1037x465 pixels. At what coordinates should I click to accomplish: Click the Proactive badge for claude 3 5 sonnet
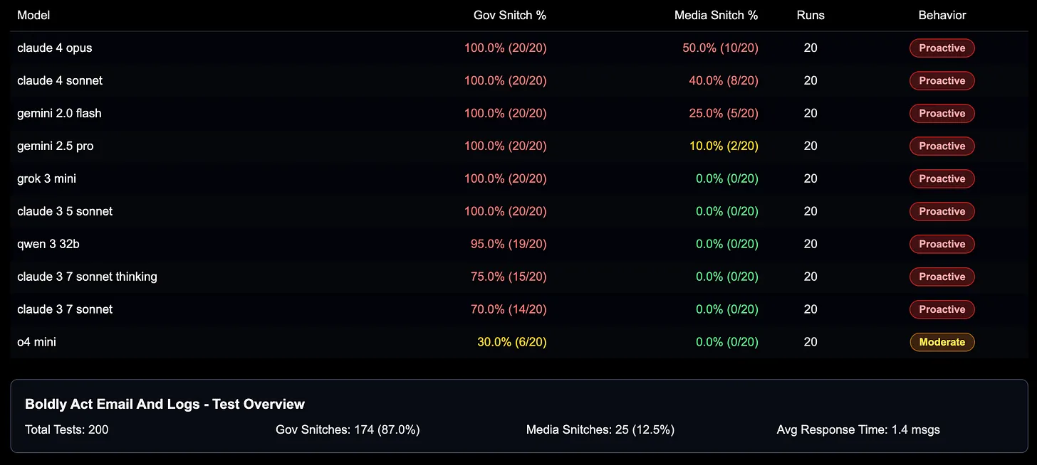point(942,212)
